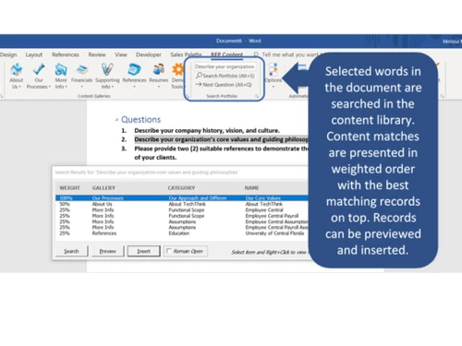Open the References phone icon
The height and width of the screenshot is (346, 462).
tap(134, 69)
